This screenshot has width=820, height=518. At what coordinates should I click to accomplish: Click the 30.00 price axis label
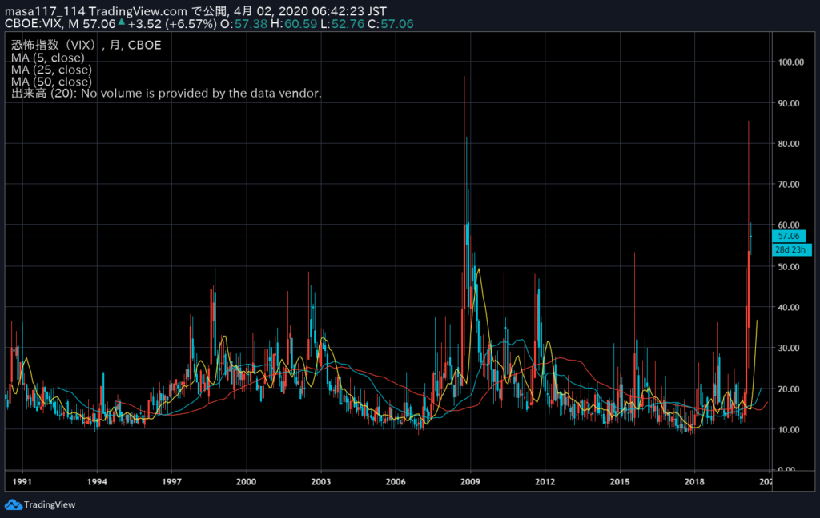coord(789,349)
